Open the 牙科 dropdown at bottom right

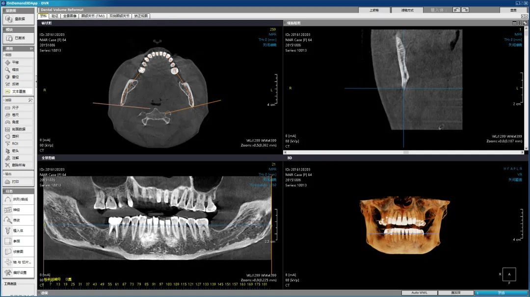[x=501, y=293]
